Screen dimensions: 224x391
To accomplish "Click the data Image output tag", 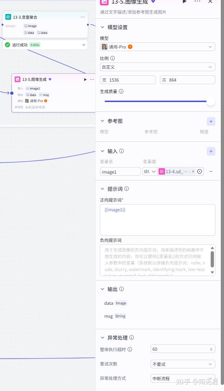I will point(121,303).
